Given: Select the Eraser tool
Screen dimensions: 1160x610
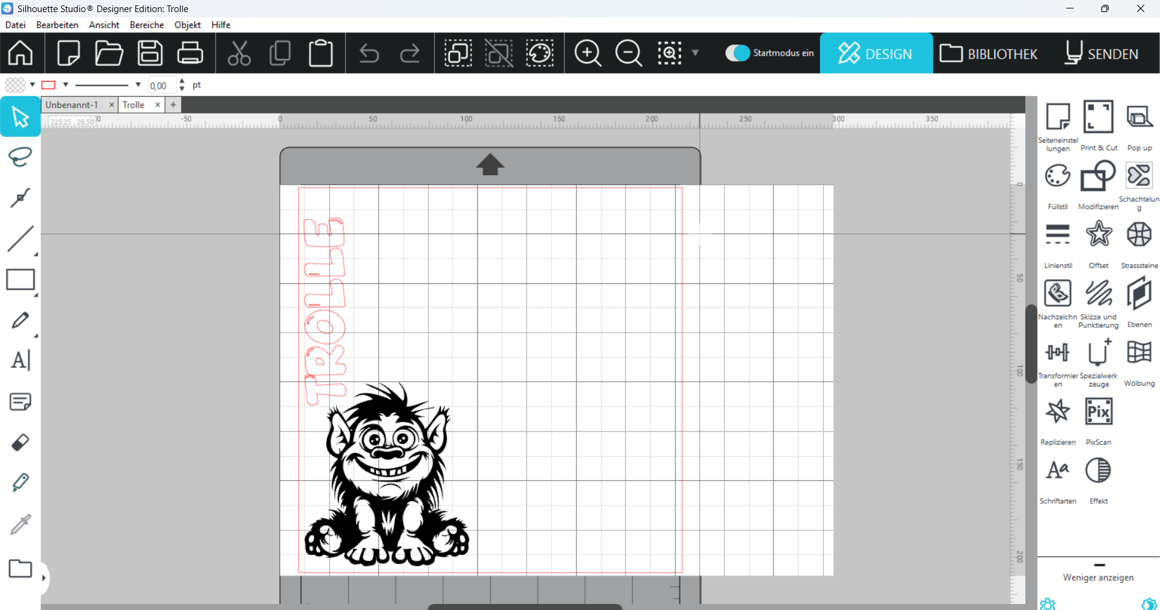Looking at the screenshot, I should tap(21, 443).
